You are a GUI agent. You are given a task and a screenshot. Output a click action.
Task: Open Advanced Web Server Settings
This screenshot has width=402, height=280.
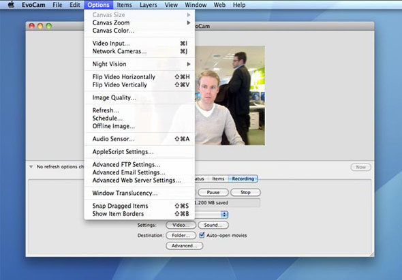[140, 181]
